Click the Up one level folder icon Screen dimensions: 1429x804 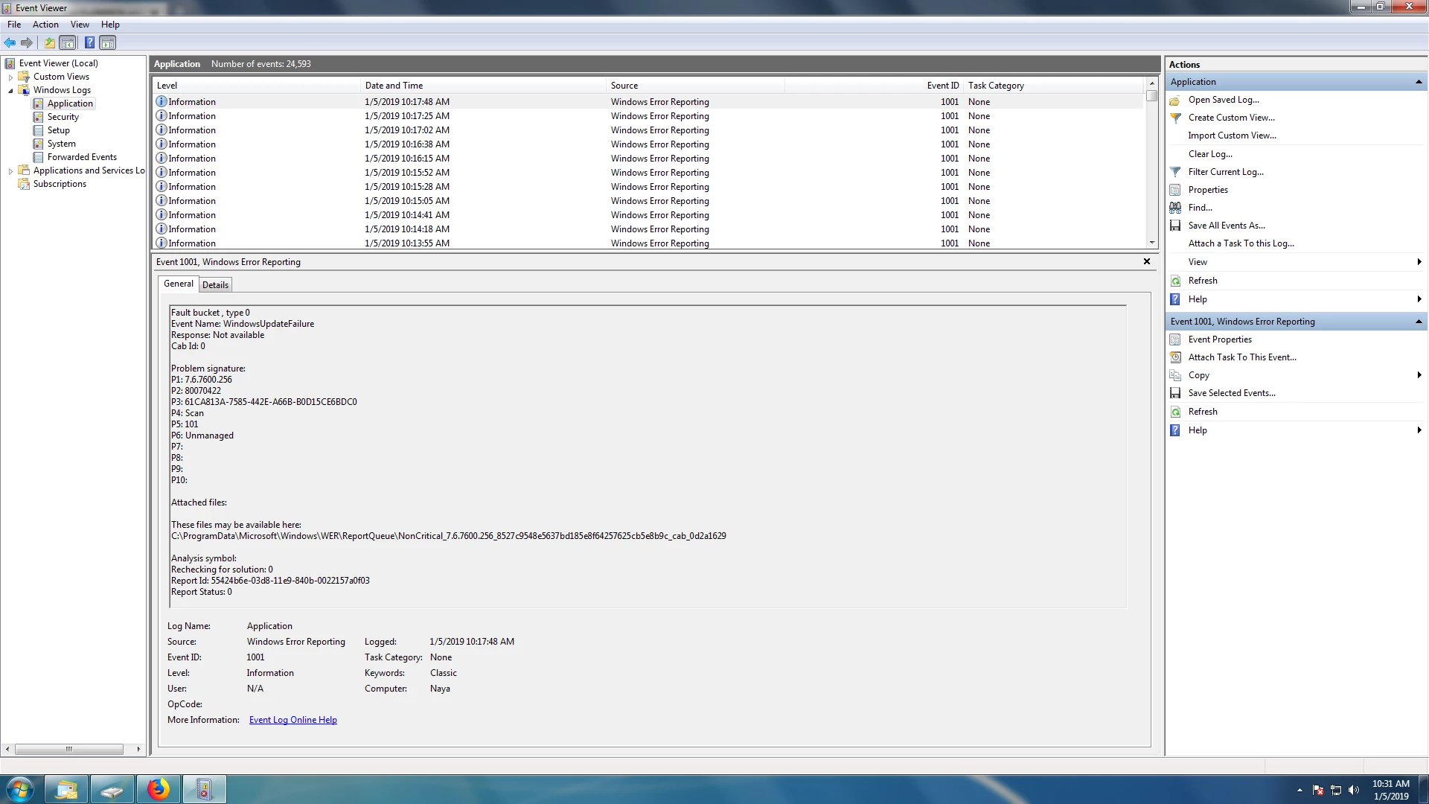click(50, 43)
